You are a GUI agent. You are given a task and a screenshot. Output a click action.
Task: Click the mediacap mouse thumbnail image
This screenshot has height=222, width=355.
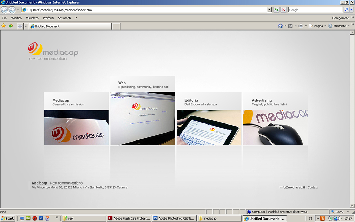pos(275,128)
